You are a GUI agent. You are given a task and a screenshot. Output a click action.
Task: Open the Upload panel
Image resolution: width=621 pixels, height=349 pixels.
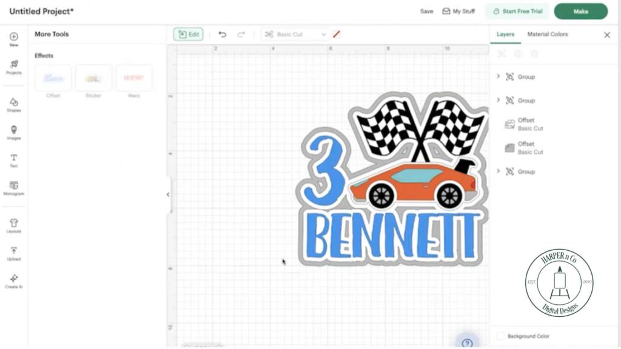point(13,253)
